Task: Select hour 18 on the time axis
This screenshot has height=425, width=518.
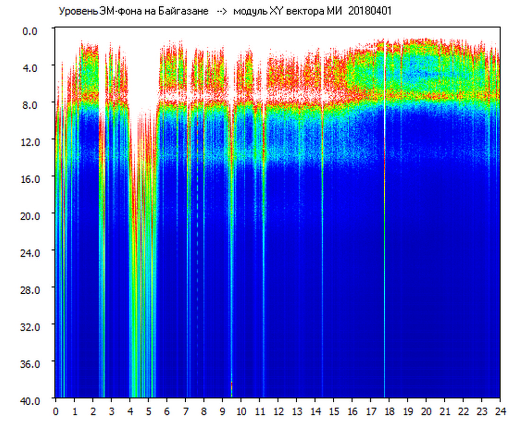Action: [x=389, y=411]
